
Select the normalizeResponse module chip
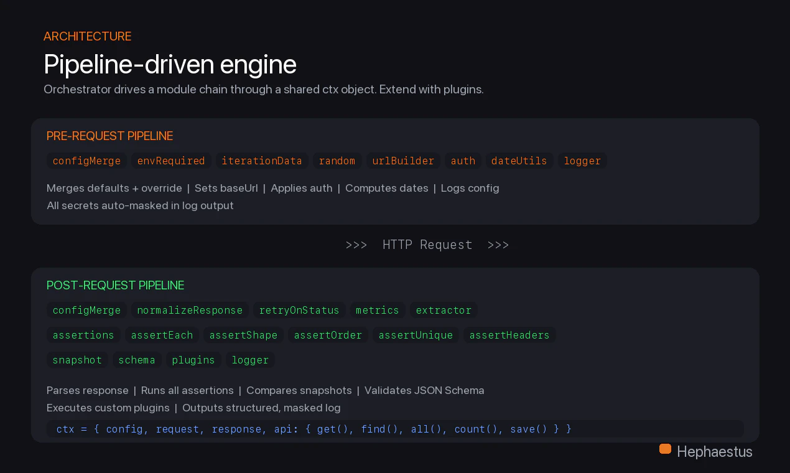pyautogui.click(x=190, y=310)
